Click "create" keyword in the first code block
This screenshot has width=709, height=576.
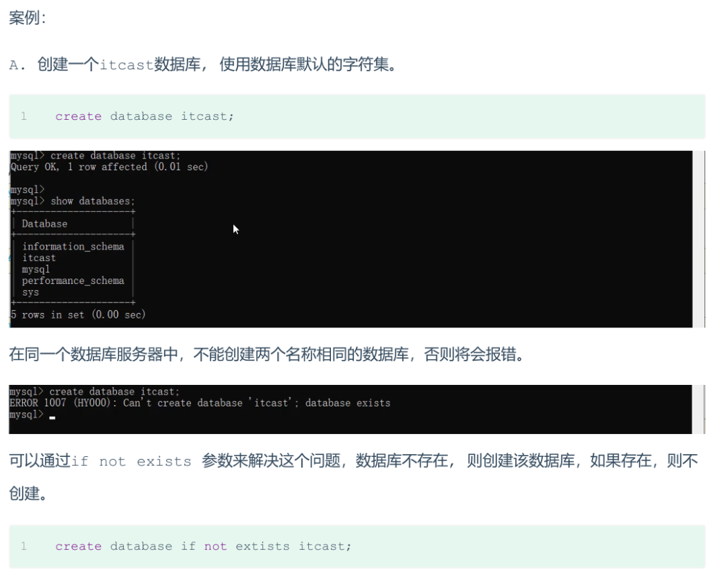click(x=78, y=116)
